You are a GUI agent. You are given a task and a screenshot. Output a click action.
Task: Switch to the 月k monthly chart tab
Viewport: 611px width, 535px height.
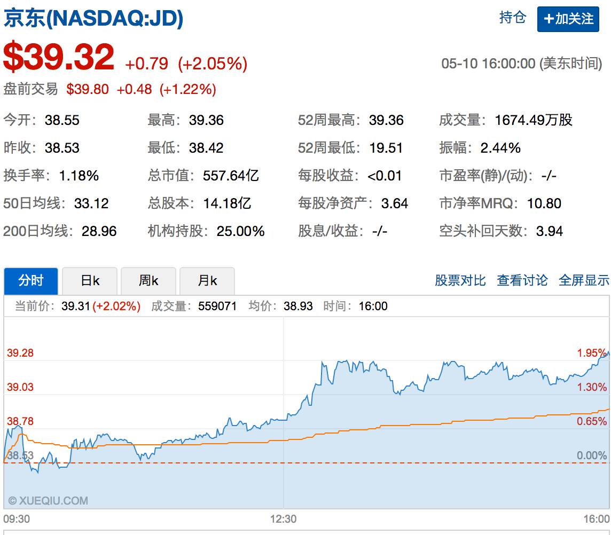tap(207, 280)
